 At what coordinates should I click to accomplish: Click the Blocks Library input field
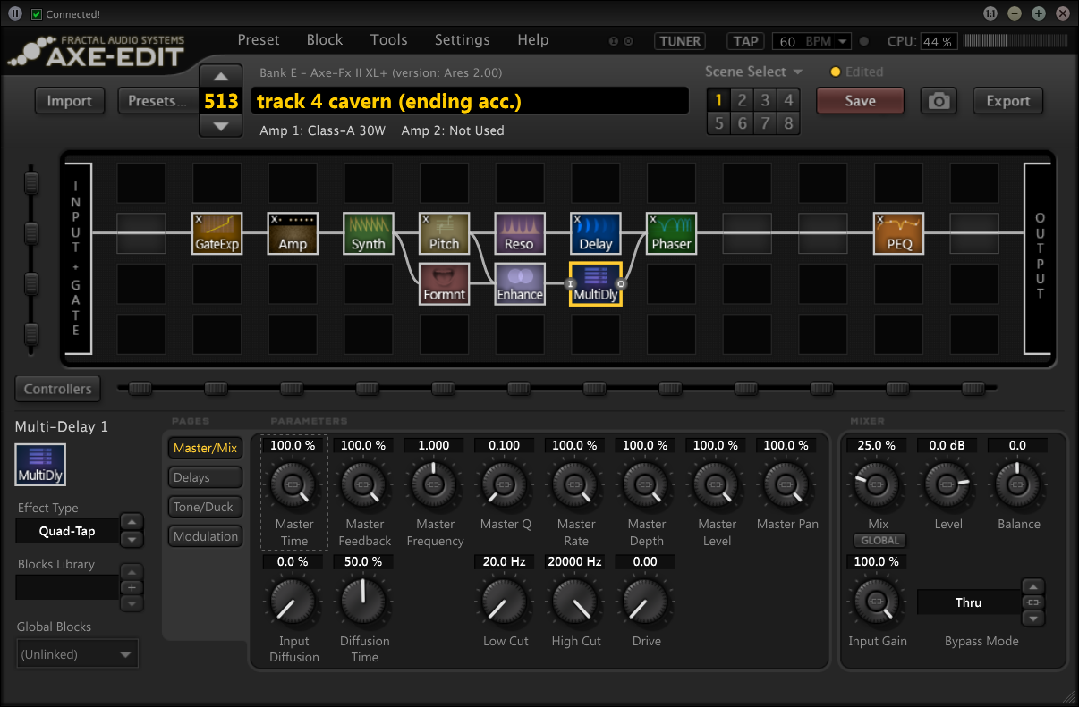(67, 587)
